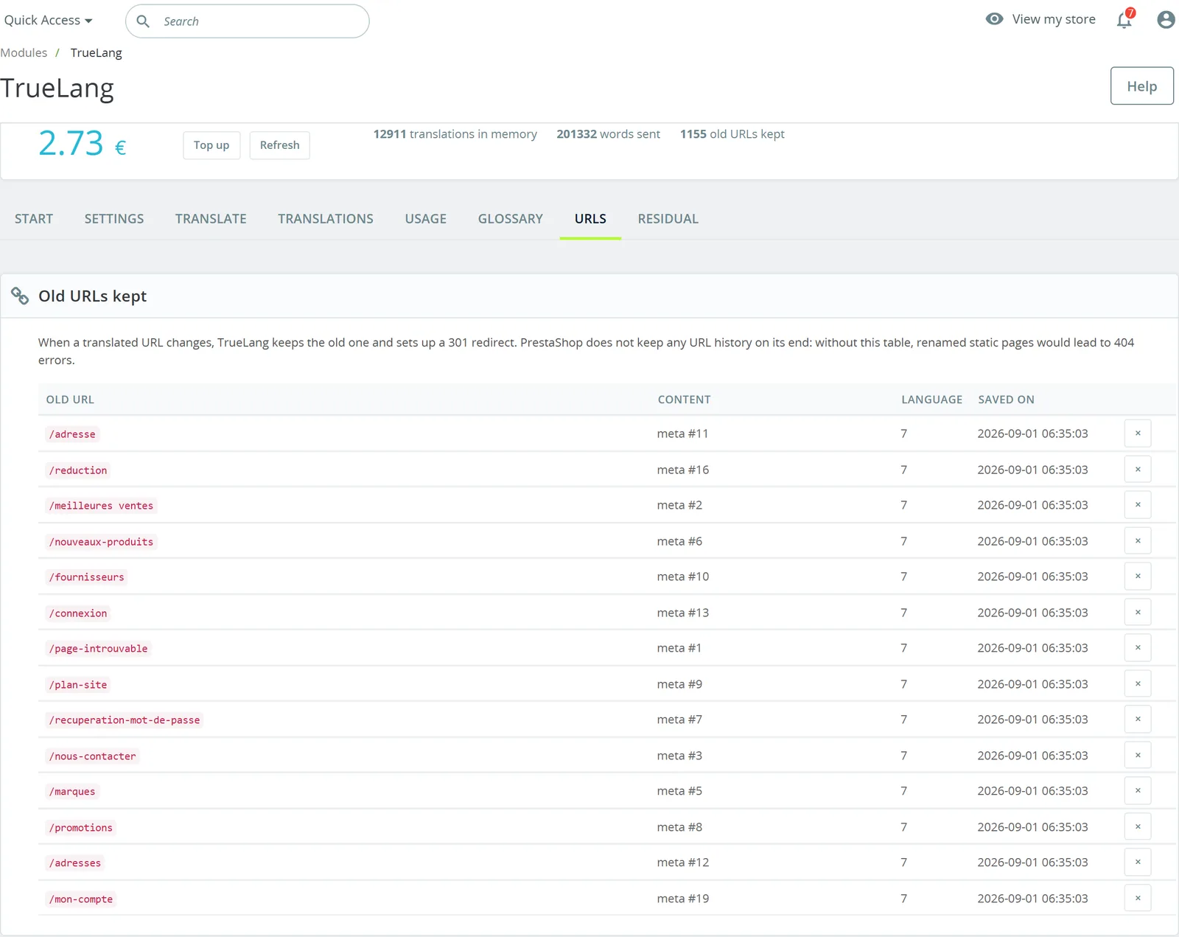This screenshot has width=1179, height=937.
Task: Delete the /adresse old URL entry
Action: (x=1138, y=433)
